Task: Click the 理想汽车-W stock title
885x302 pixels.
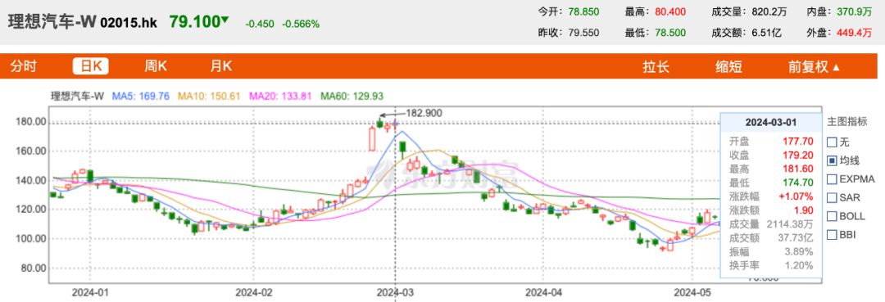Action: point(52,22)
